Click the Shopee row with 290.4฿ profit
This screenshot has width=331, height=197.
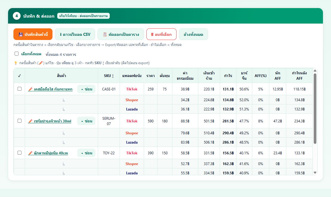[x=163, y=133]
